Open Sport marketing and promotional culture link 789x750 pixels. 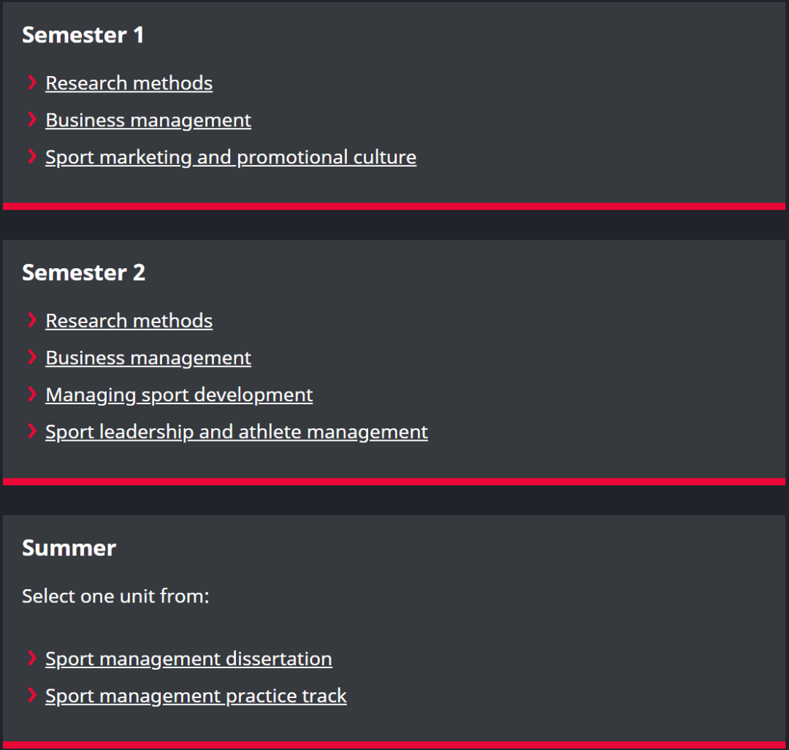click(x=230, y=157)
